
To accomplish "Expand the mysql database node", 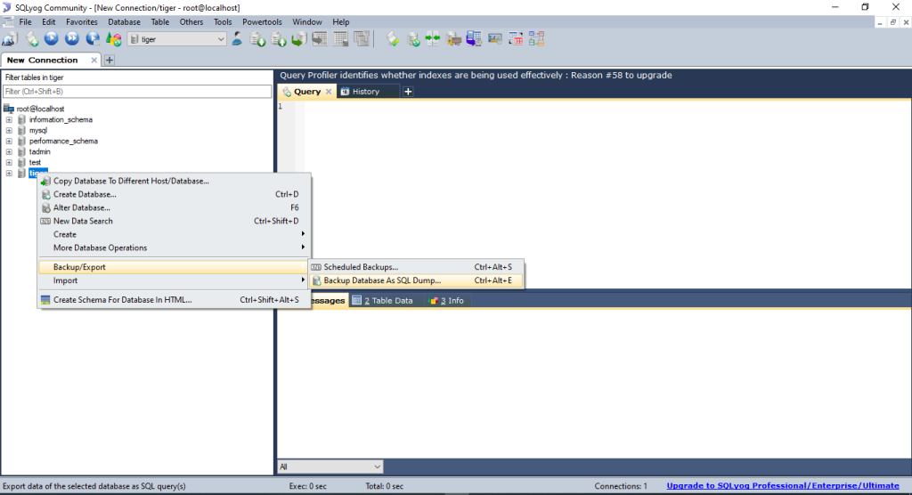I will (9, 130).
